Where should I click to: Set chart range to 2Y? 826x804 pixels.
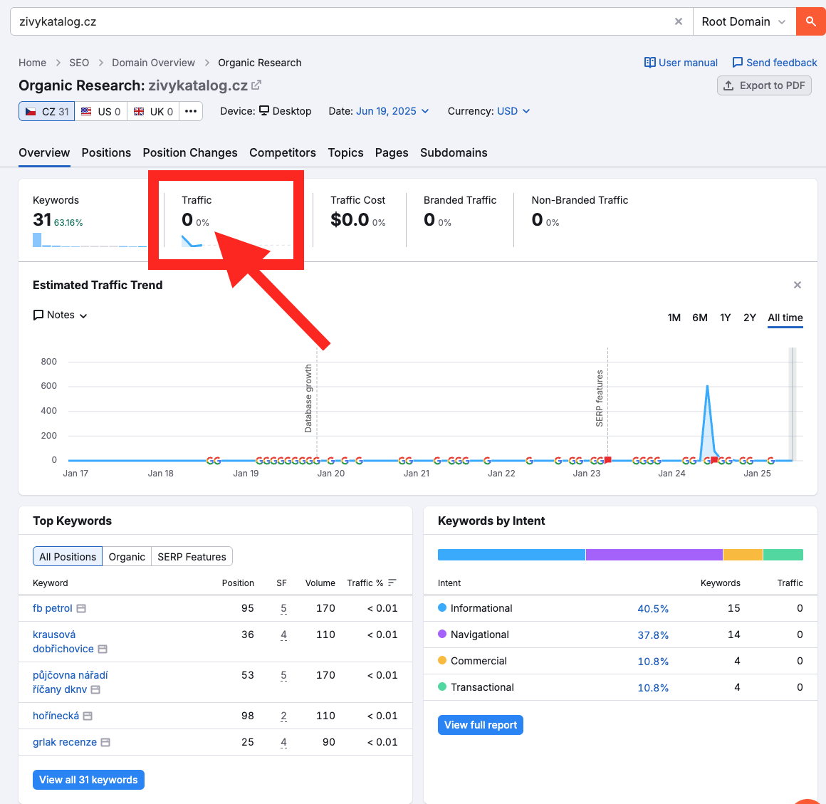click(749, 318)
